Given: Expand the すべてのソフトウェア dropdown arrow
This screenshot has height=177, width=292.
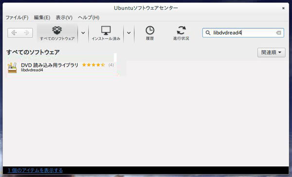Looking at the screenshot, I should 83,33.
